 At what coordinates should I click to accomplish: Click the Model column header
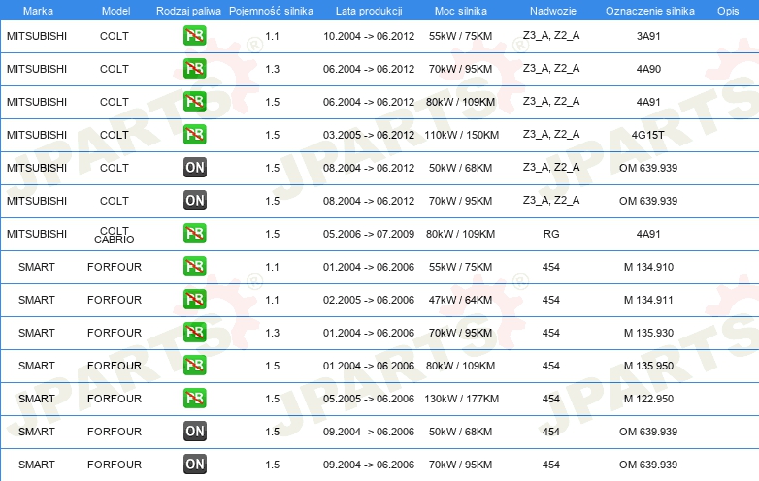point(115,11)
